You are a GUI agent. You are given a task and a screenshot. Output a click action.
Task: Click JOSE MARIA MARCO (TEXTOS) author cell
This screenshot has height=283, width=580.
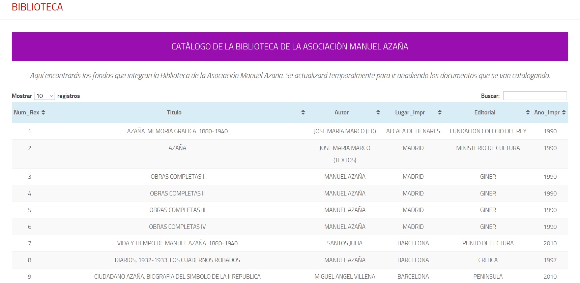point(345,154)
